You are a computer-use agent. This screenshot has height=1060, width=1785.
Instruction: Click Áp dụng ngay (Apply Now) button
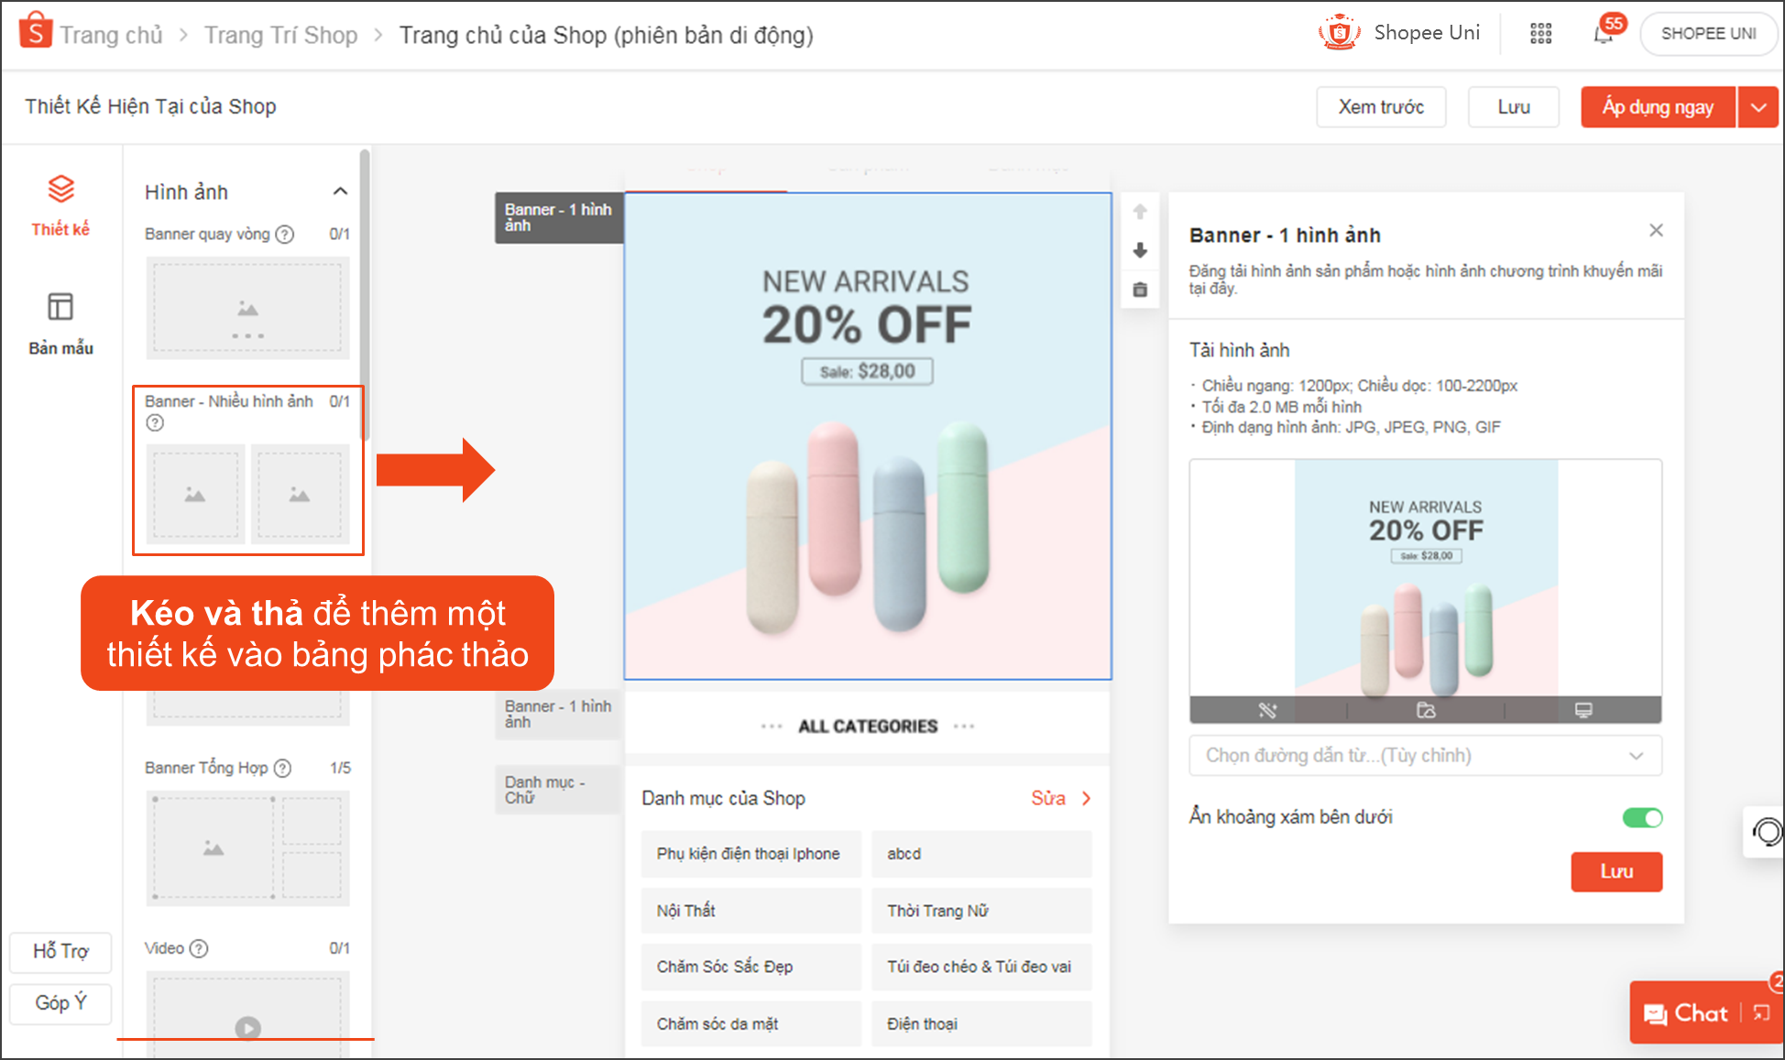pos(1657,107)
